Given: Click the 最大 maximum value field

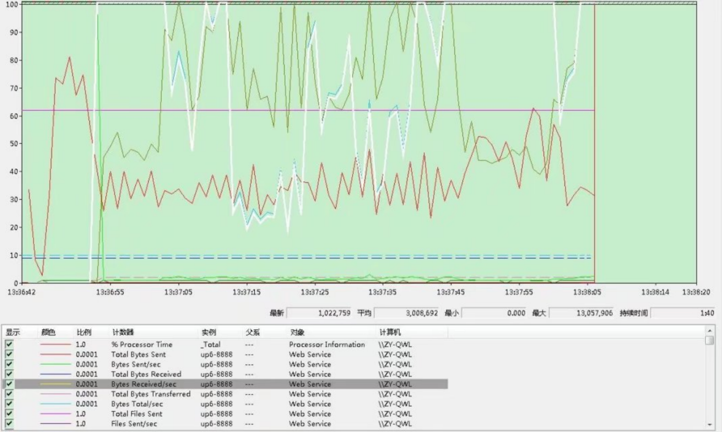Looking at the screenshot, I should coord(581,313).
